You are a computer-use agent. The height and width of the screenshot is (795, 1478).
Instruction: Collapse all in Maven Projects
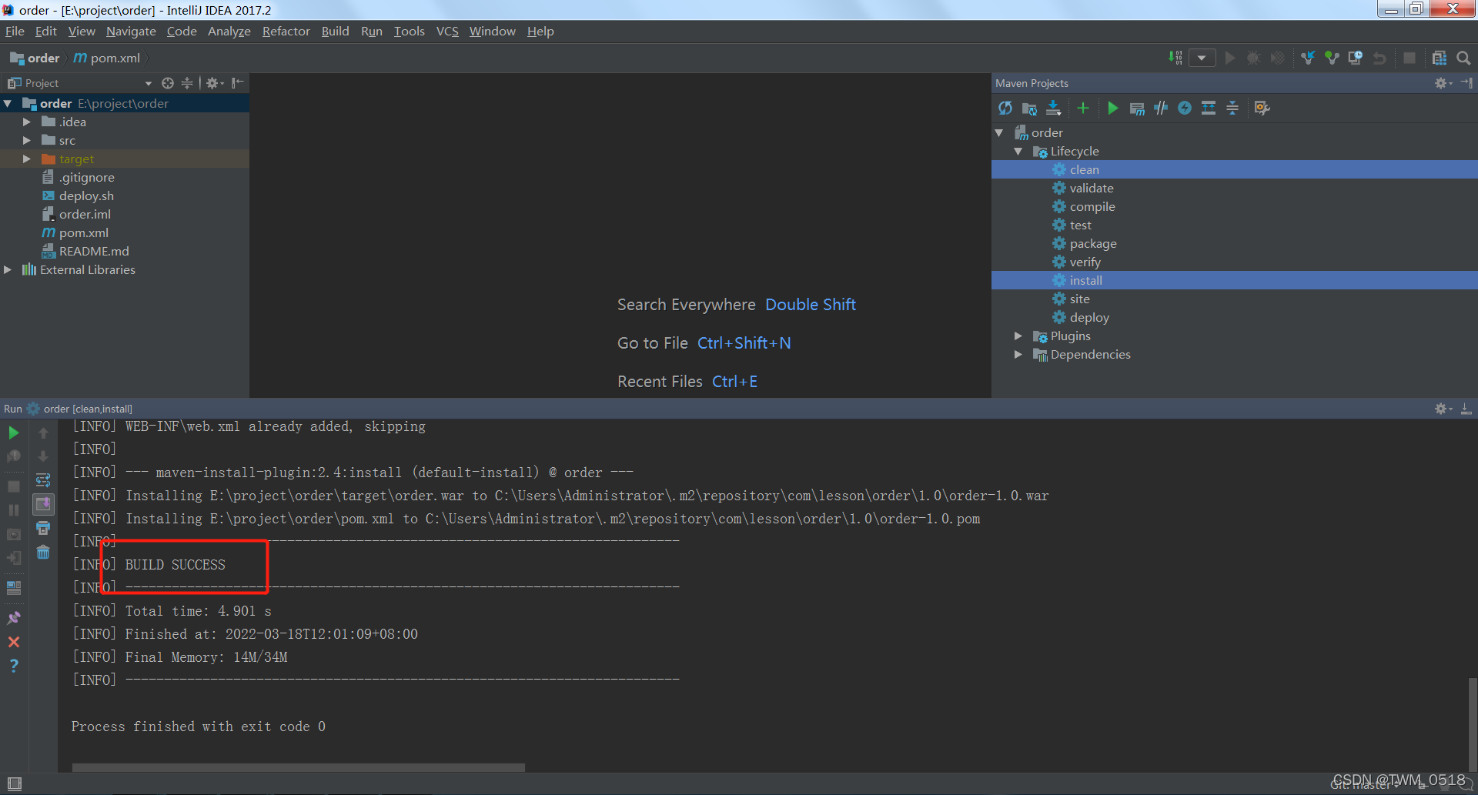point(1232,109)
